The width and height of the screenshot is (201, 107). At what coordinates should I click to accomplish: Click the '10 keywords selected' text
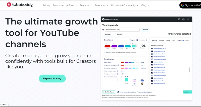[x=179, y=34]
